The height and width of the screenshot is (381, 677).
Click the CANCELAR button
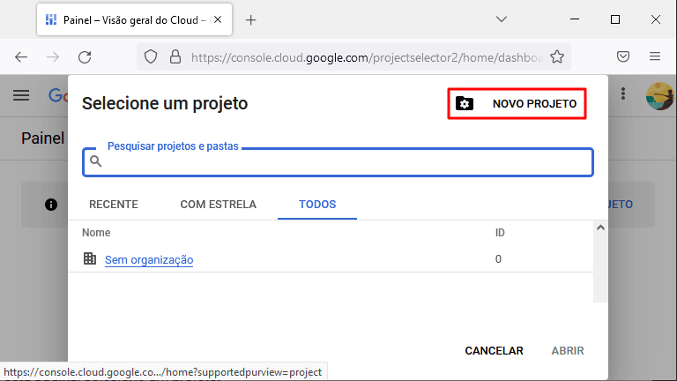click(x=494, y=351)
